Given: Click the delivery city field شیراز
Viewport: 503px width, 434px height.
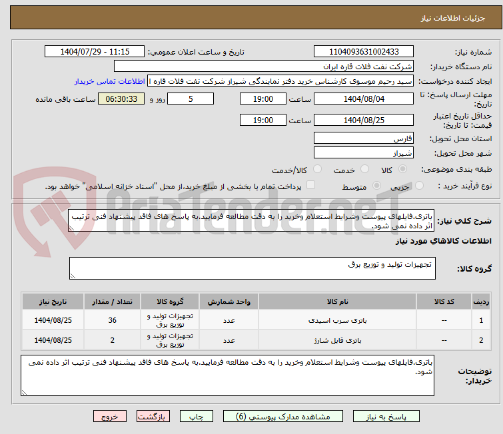Looking at the screenshot, I should (x=364, y=153).
